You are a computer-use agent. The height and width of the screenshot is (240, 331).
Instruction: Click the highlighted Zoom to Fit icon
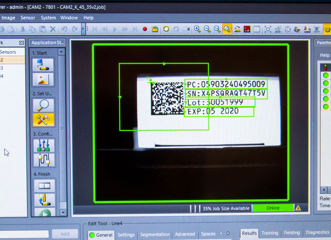click(x=227, y=29)
